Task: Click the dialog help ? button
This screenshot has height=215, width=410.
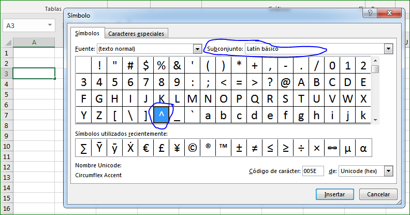Action: pos(370,13)
